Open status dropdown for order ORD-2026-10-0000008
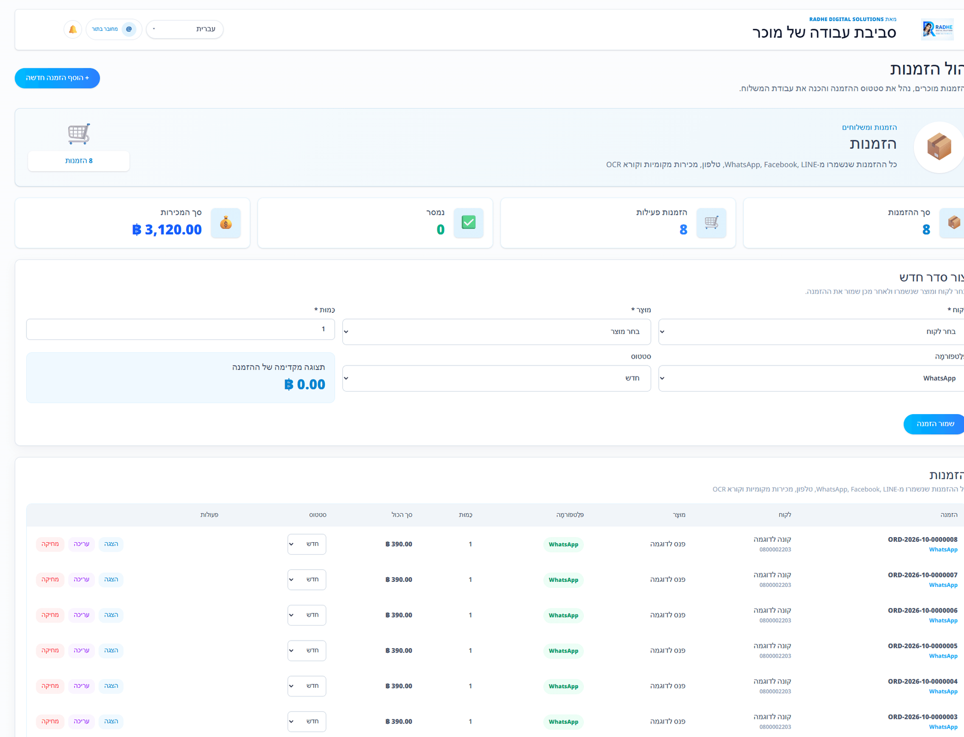This screenshot has width=964, height=737. pos(307,544)
